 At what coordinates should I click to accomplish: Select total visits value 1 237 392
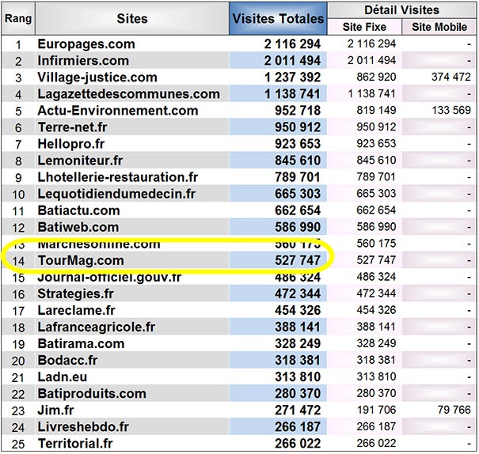point(292,78)
